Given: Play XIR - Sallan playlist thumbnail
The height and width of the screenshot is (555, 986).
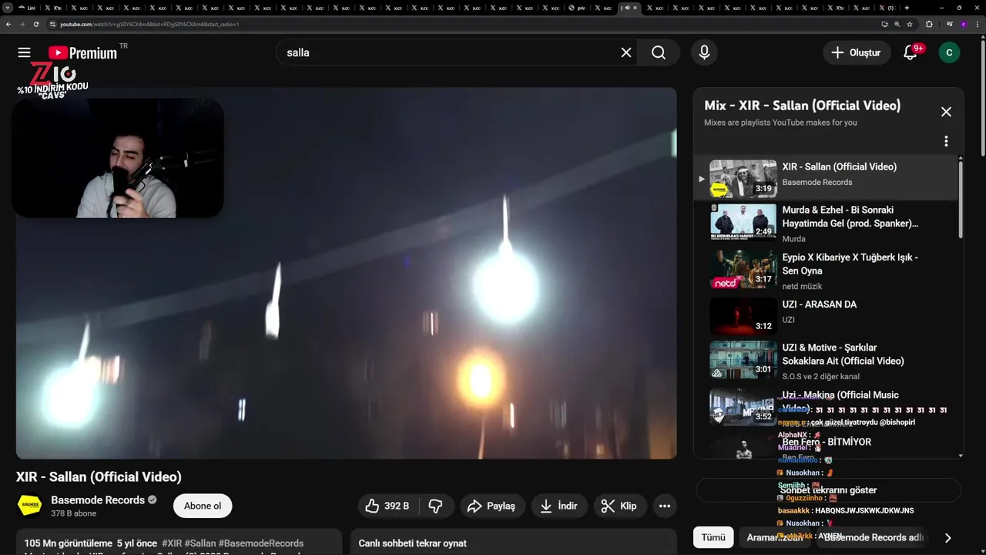Looking at the screenshot, I should [x=743, y=178].
